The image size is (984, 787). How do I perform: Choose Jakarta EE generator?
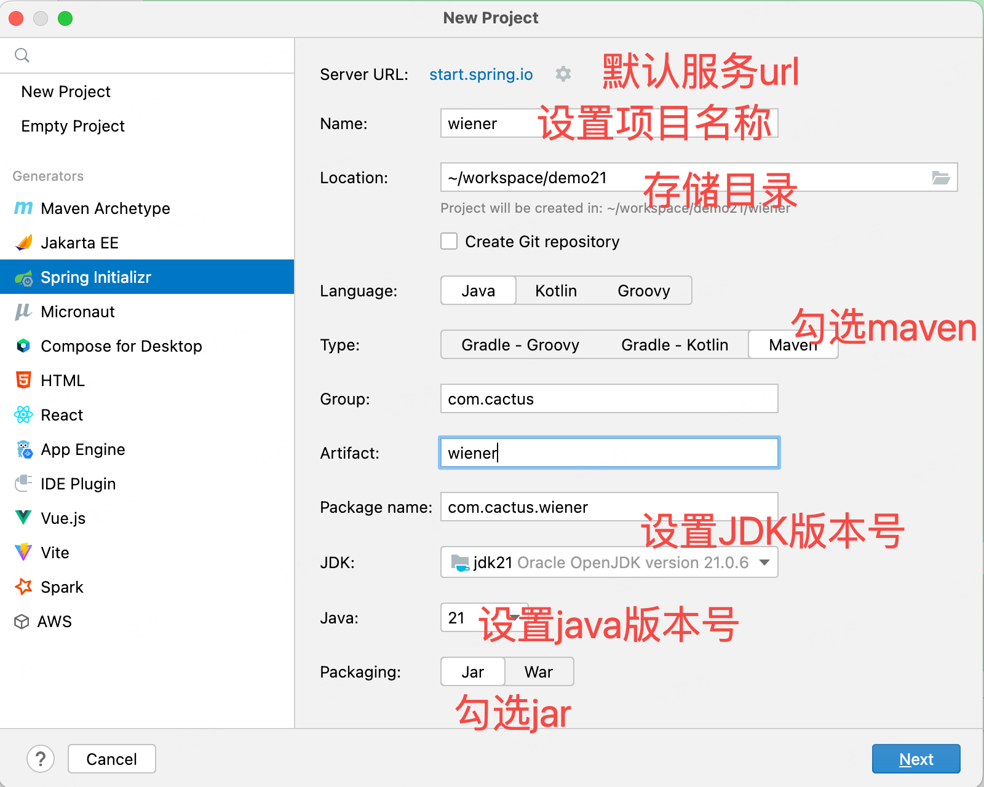pyautogui.click(x=148, y=243)
